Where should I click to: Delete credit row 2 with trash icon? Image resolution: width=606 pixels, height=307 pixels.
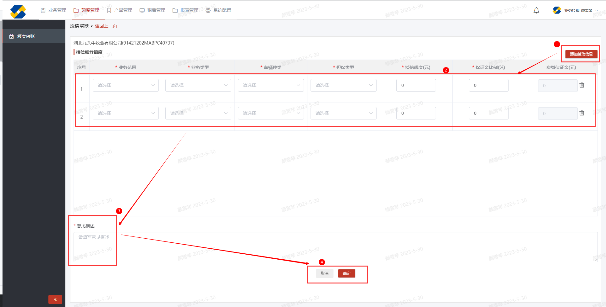(x=582, y=113)
